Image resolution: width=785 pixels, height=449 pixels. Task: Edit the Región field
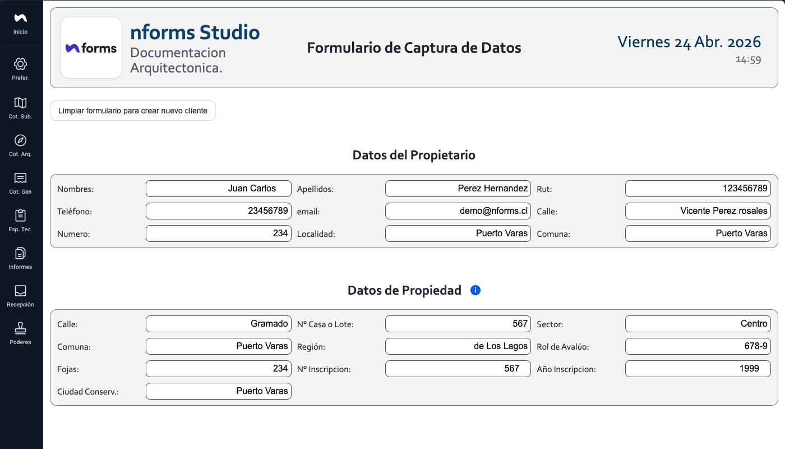458,346
